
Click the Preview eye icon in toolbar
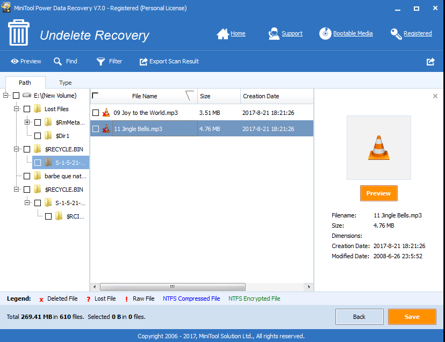click(15, 61)
